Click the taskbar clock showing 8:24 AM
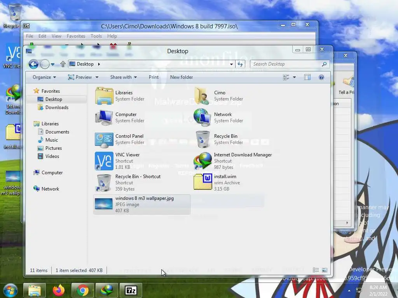The image size is (398, 298). pos(378,291)
